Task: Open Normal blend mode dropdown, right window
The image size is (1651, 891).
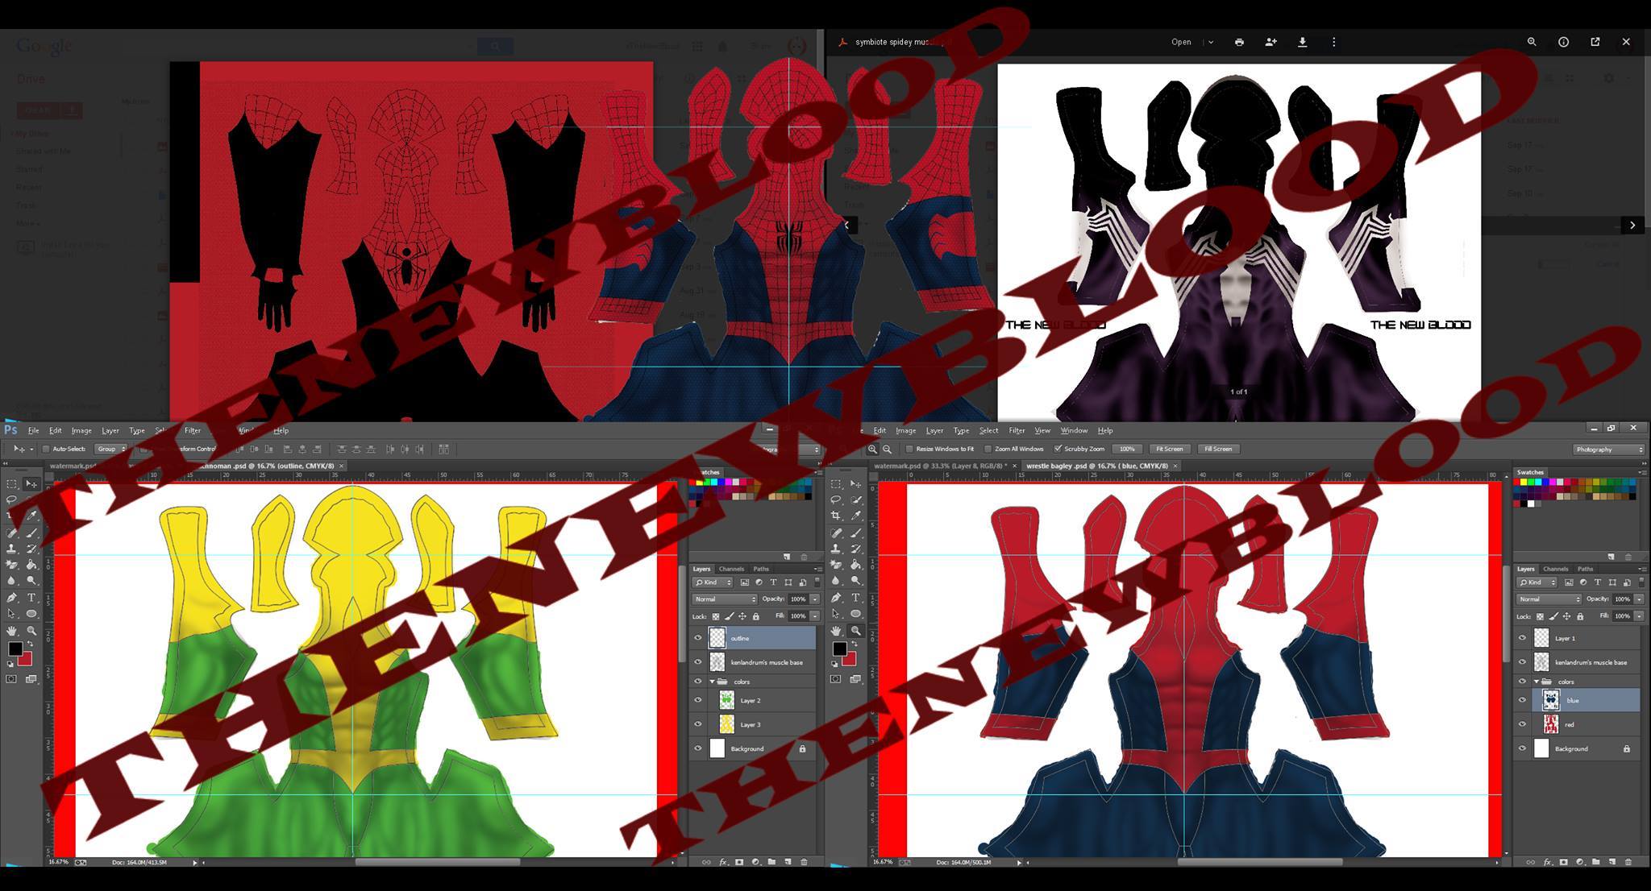Action: coord(1549,599)
